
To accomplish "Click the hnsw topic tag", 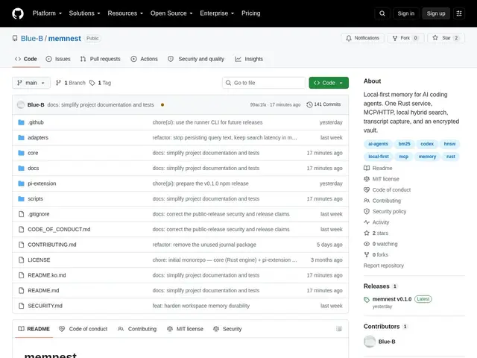I will (449, 144).
